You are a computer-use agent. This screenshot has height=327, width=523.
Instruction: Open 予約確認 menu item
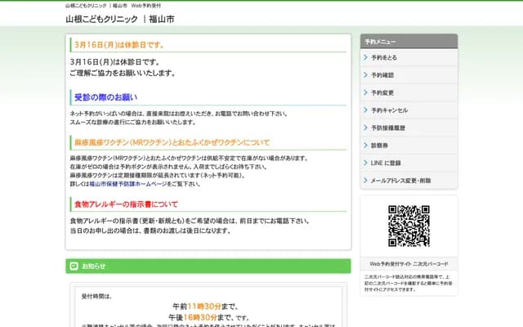coord(409,75)
